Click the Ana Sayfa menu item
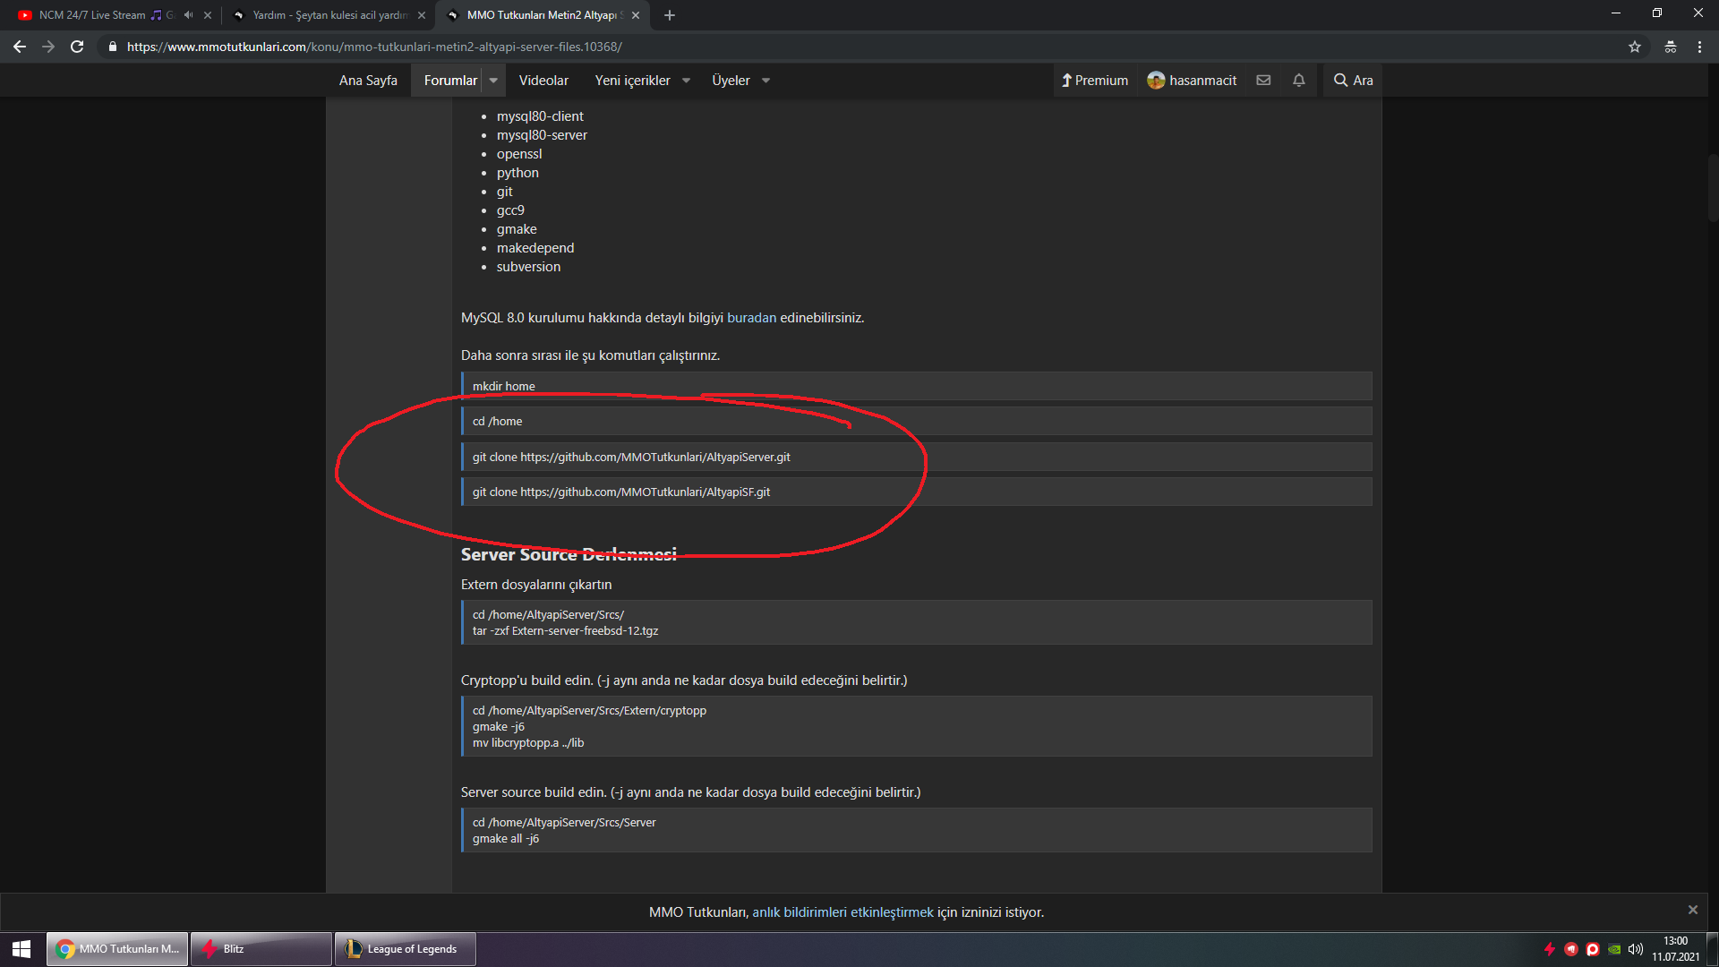This screenshot has width=1719, height=967. pos(368,81)
